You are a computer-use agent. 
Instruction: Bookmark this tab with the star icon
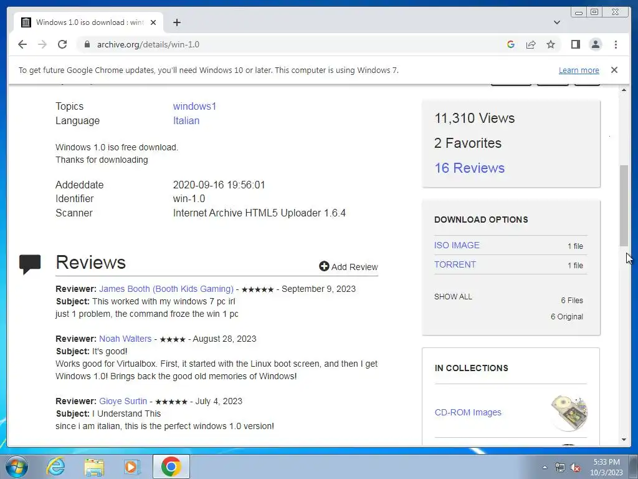(551, 44)
